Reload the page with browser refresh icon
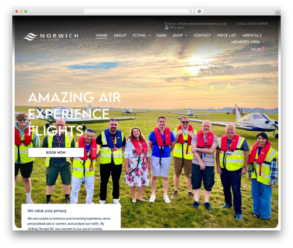The image size is (293, 248). [x=190, y=11]
